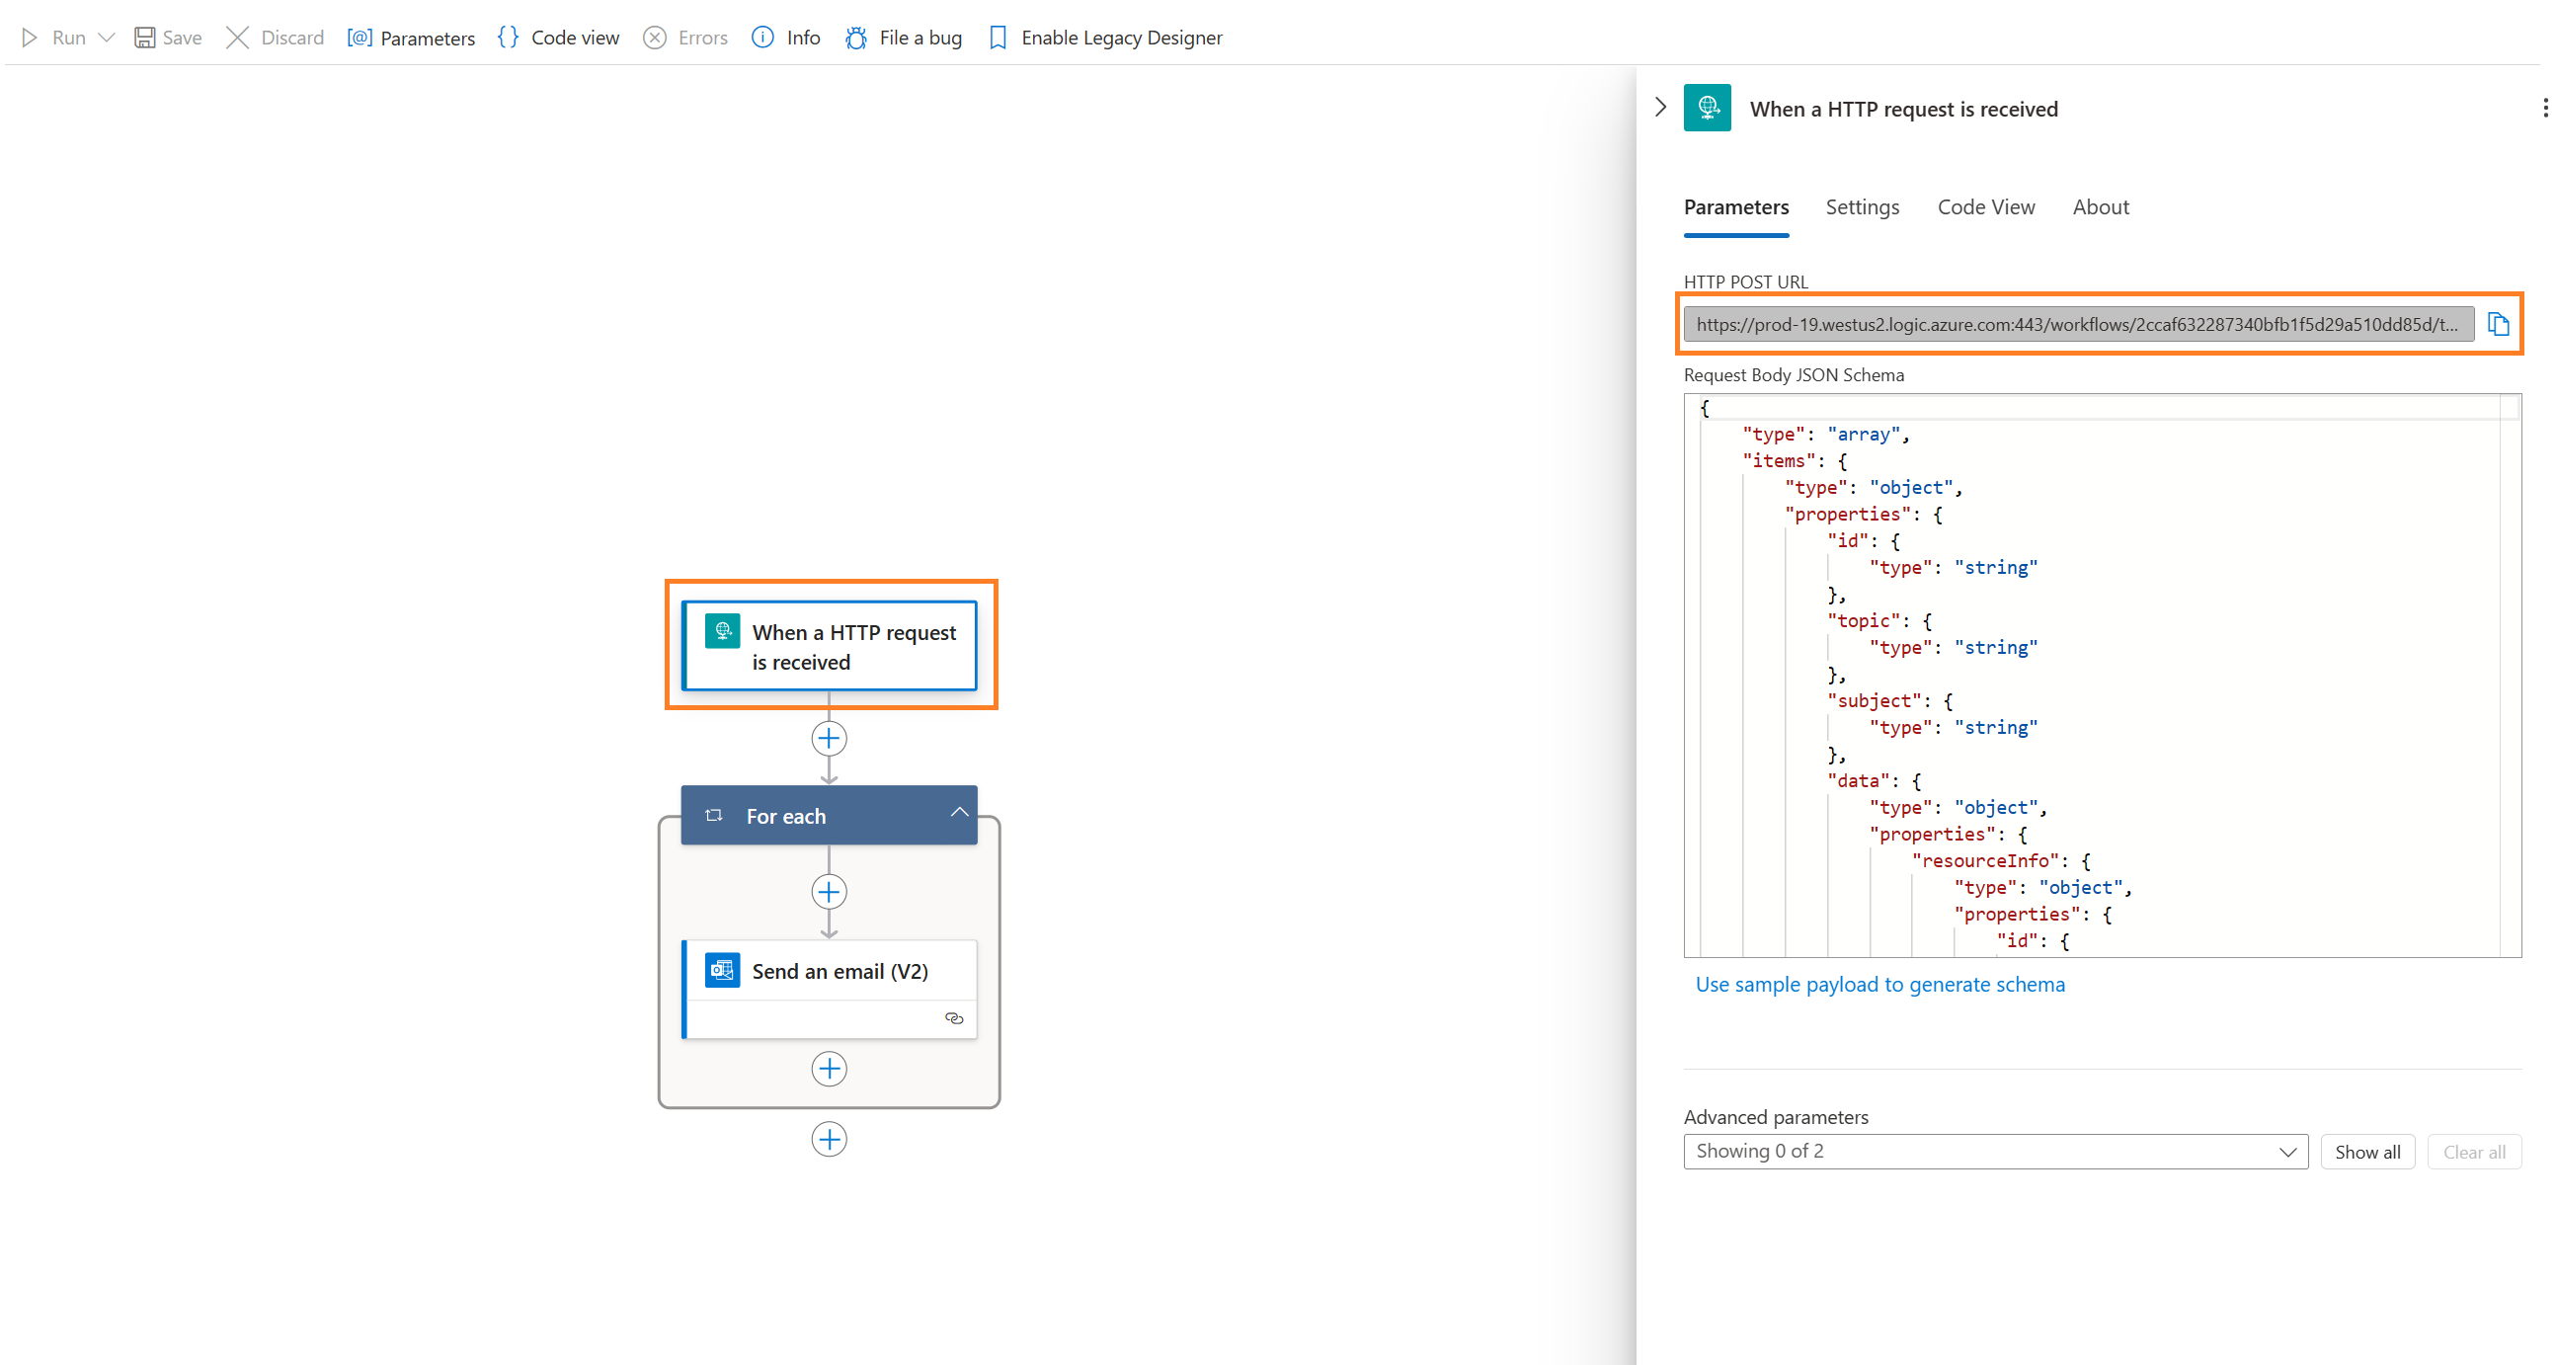Click the Run dropdown arrow
The image size is (2557, 1365).
(x=105, y=36)
